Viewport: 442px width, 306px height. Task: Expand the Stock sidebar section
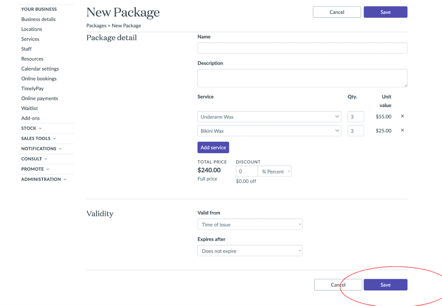click(x=31, y=128)
